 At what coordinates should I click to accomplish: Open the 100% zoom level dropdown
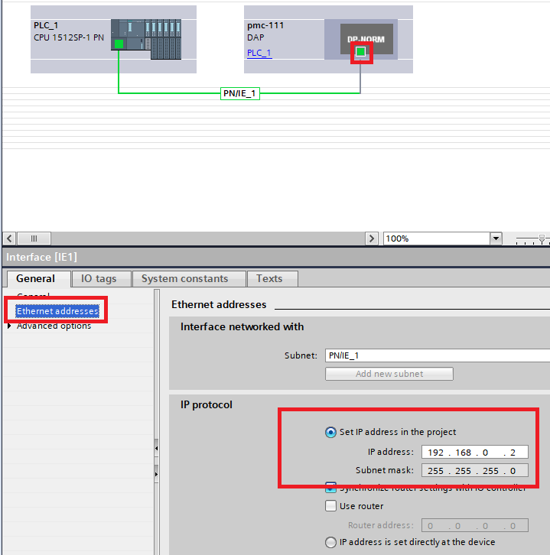[496, 239]
